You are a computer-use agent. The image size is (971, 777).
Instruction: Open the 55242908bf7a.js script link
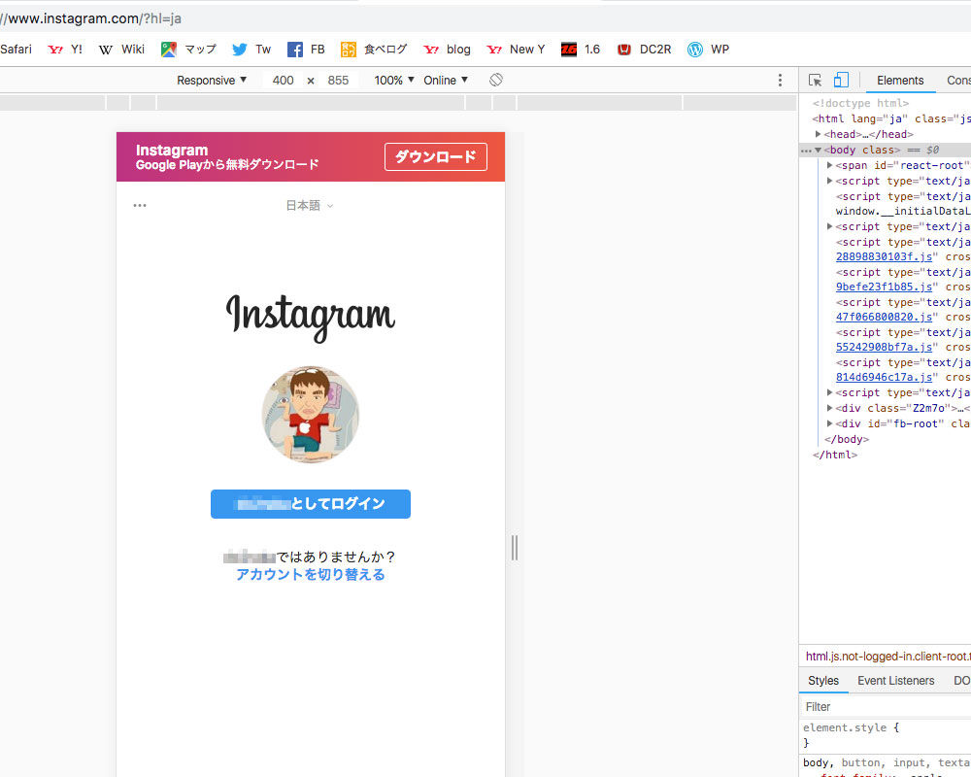tap(884, 347)
